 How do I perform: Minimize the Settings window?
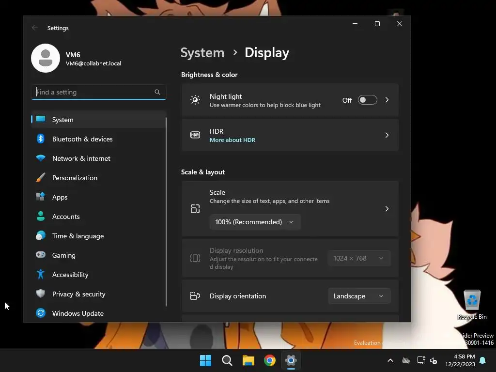(x=355, y=24)
